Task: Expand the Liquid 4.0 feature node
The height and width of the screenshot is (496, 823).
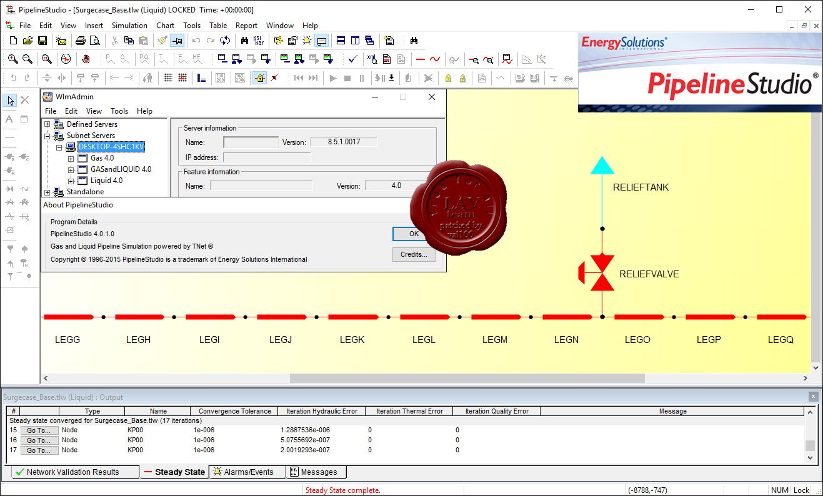Action: tap(71, 181)
